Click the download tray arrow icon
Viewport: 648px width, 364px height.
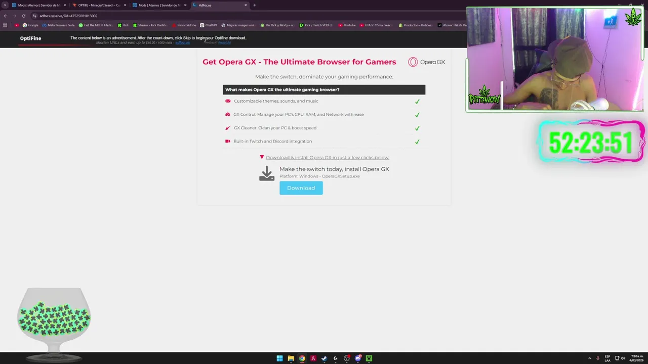tap(267, 173)
